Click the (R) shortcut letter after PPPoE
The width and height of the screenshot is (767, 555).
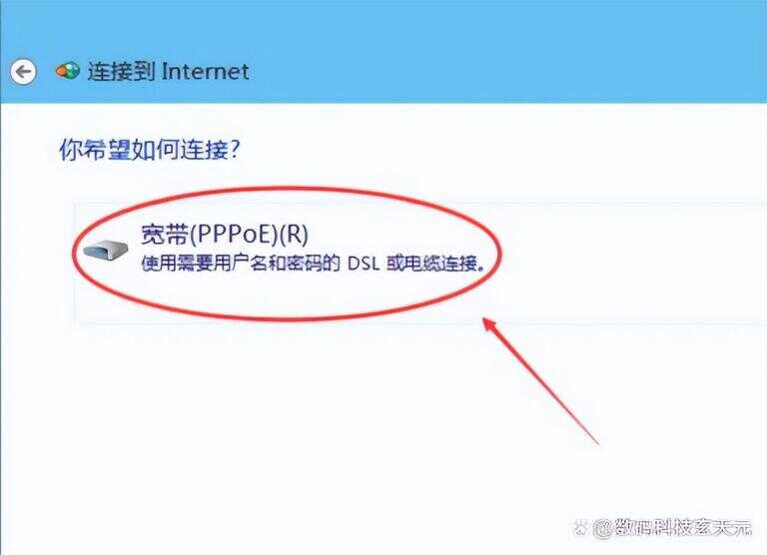[294, 235]
